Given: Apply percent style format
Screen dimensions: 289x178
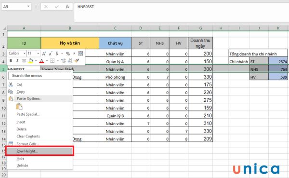Looking at the screenshot, I should point(68,54).
